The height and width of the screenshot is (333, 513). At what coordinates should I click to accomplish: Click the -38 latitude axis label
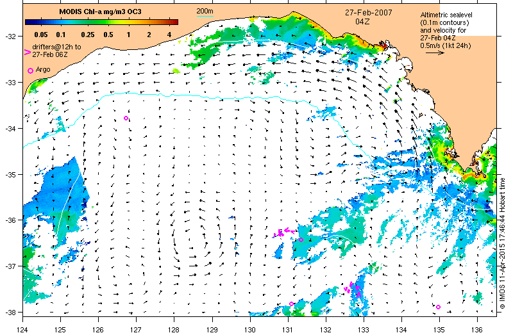tap(10, 313)
